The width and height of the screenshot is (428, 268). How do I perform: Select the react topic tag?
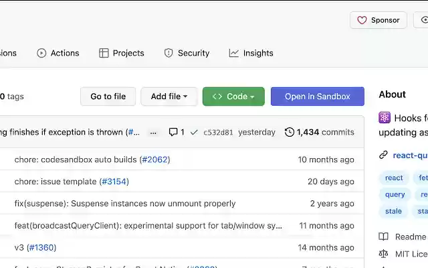394,178
